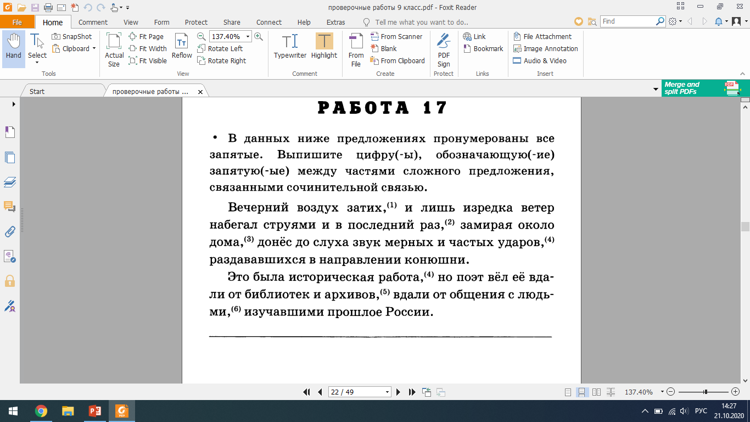750x422 pixels.
Task: Open the Security lock panel
Action: click(10, 281)
